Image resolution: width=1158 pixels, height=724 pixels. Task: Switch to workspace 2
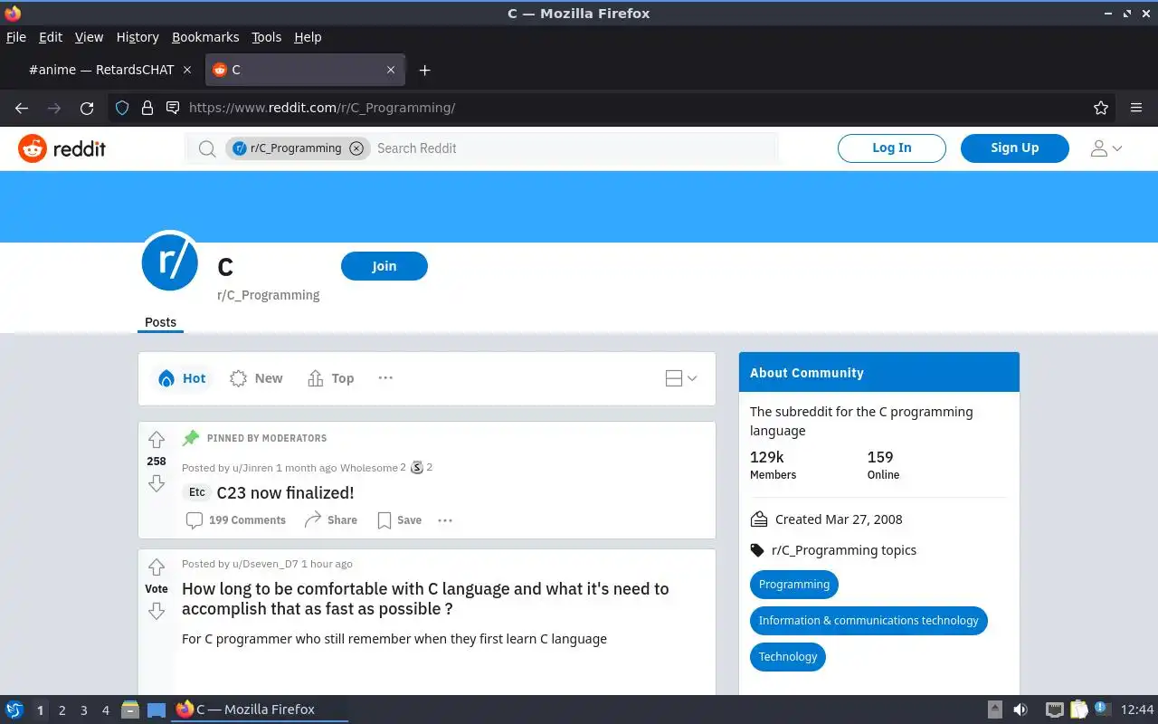pos(62,710)
